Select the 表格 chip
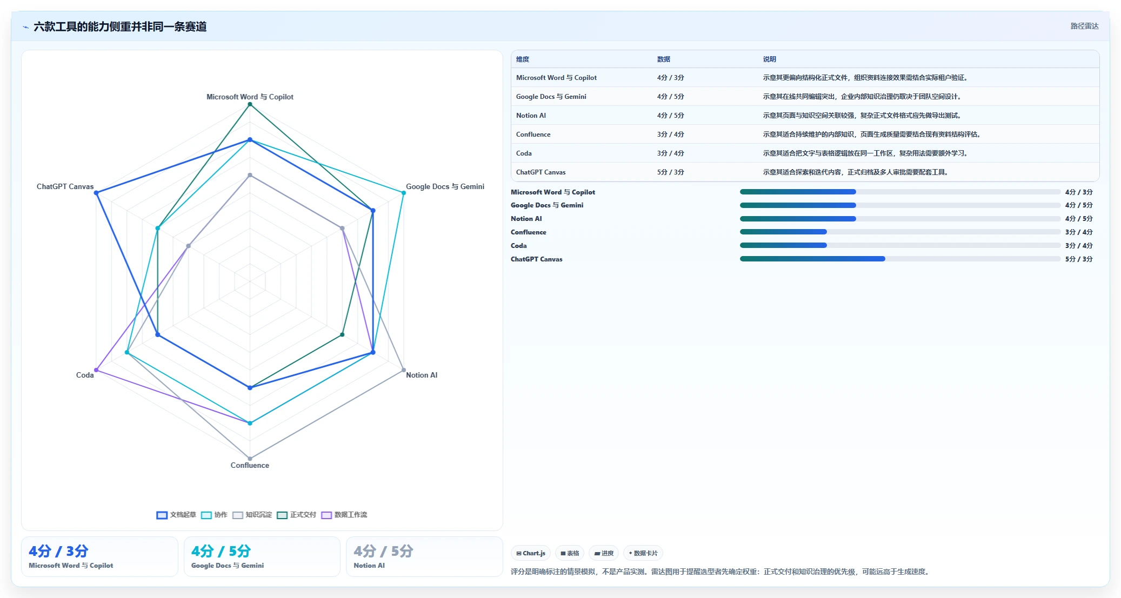The height and width of the screenshot is (598, 1121). pyautogui.click(x=570, y=553)
